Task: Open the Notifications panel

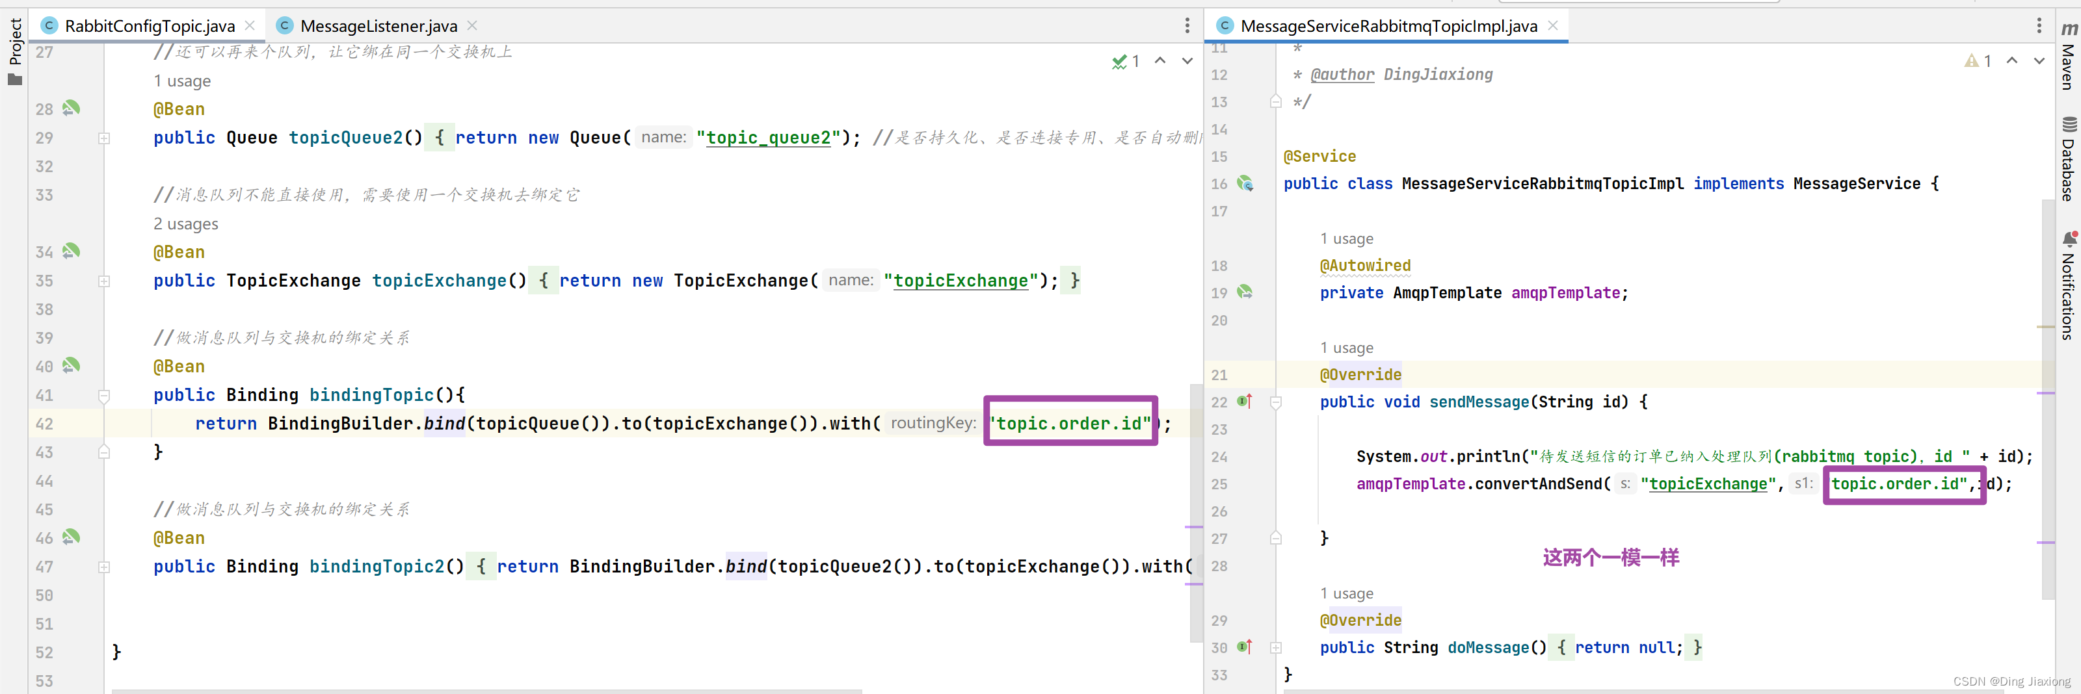Action: coord(2069,287)
